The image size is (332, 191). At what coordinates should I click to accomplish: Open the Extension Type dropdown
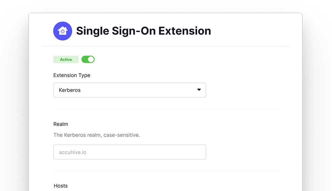[x=129, y=90]
